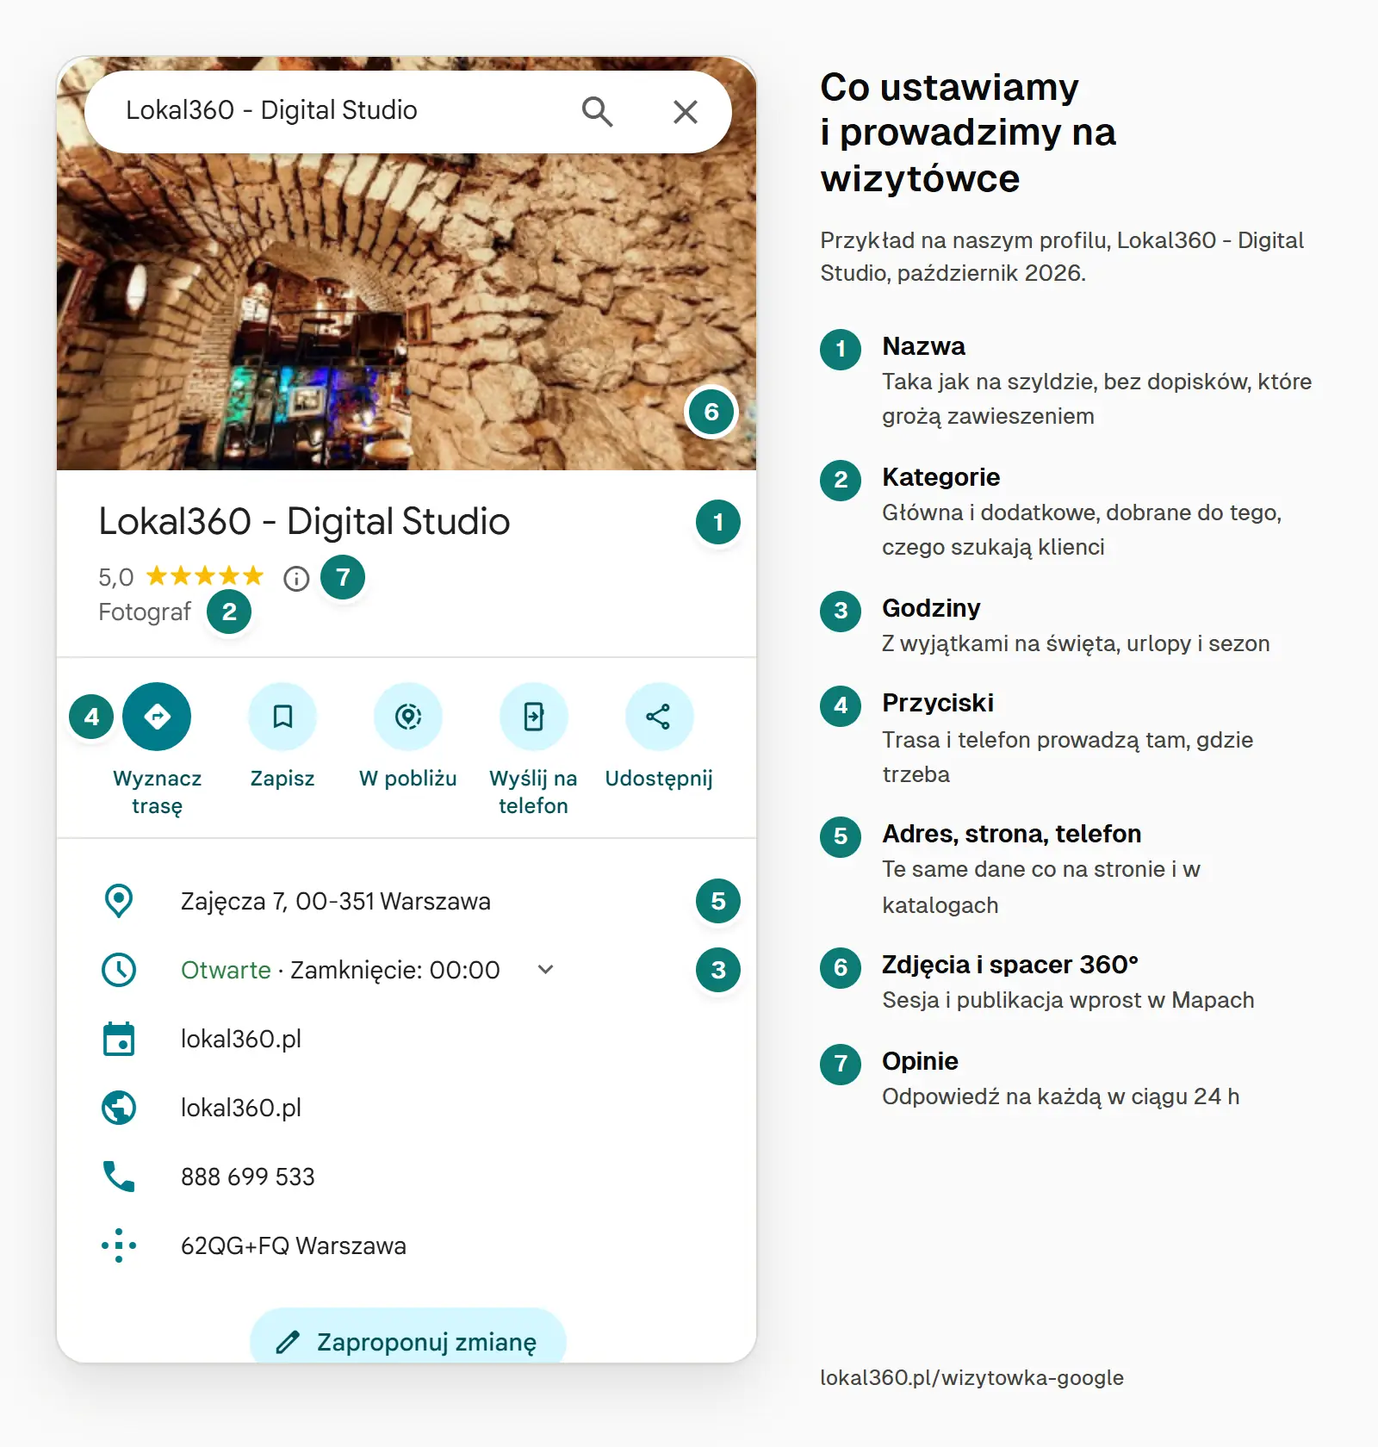The image size is (1378, 1447).
Task: Clear the search with the X icon
Action: click(x=686, y=112)
